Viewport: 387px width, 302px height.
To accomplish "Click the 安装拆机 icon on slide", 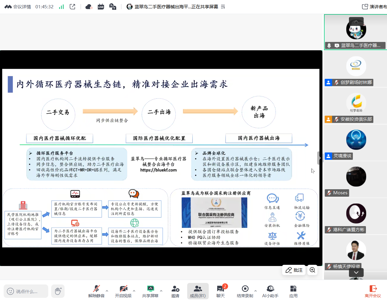I will [x=273, y=217].
